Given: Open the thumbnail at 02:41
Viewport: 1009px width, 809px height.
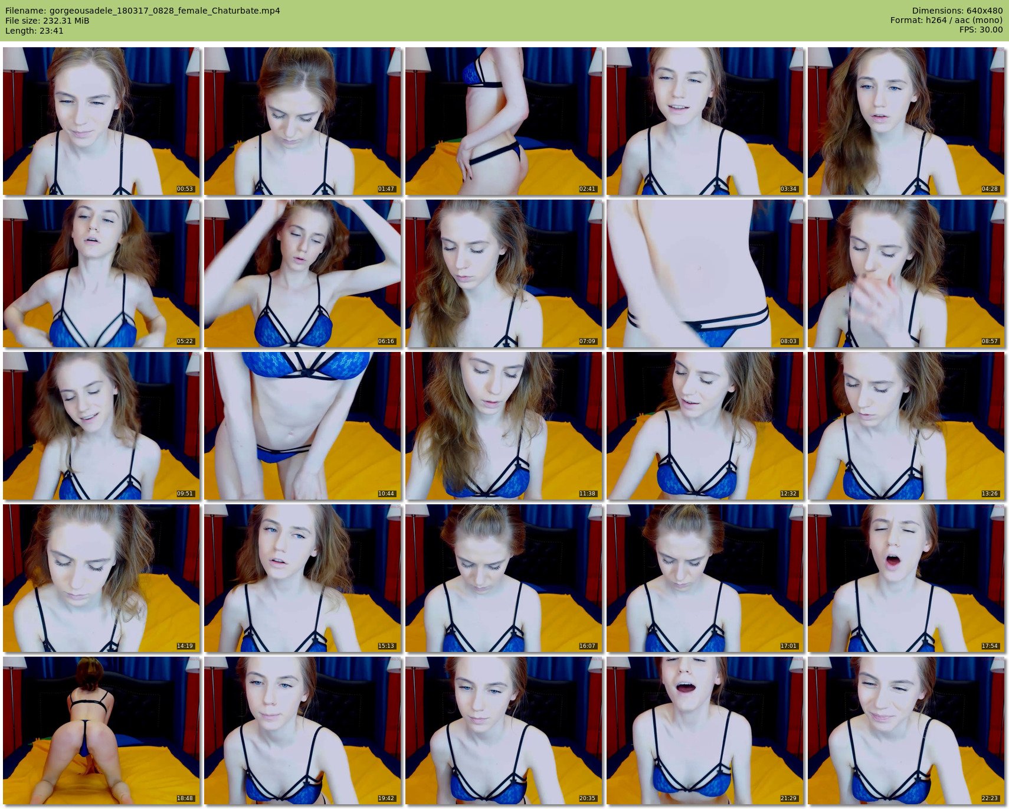Looking at the screenshot, I should tap(503, 121).
